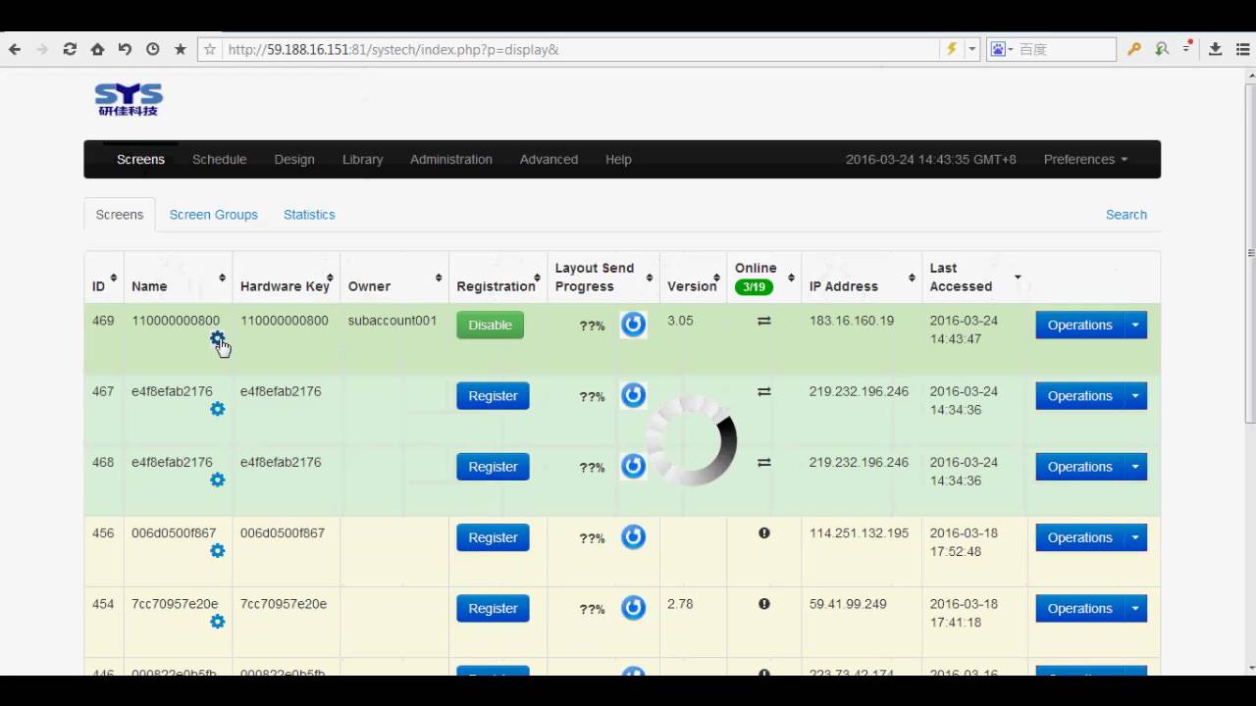Click the Online 3/19 green badge

754,287
